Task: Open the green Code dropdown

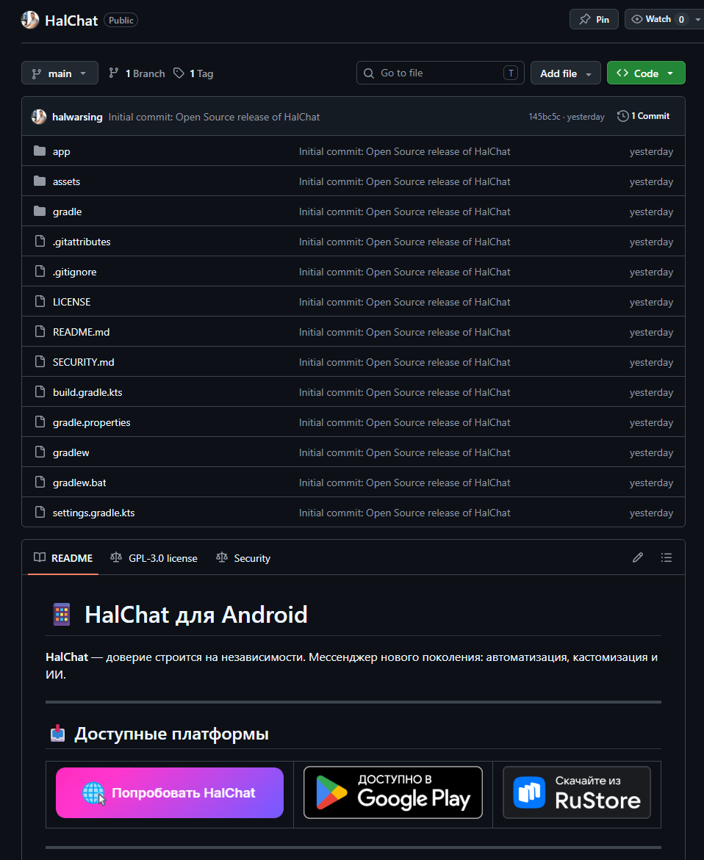Action: pos(646,73)
